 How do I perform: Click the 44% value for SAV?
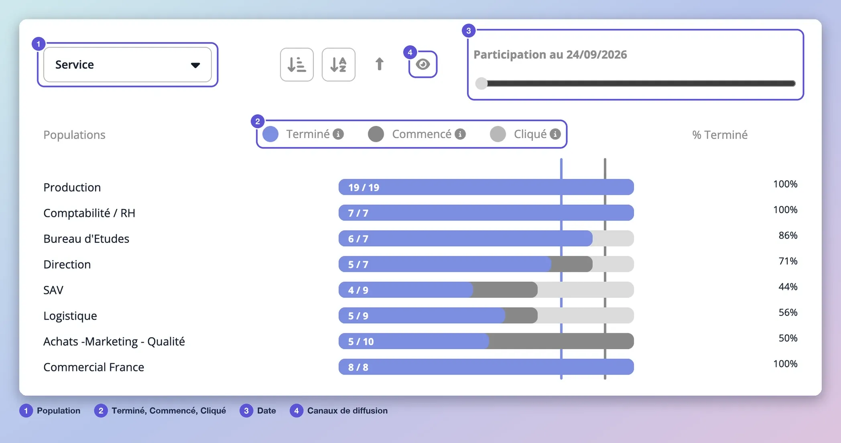click(788, 287)
